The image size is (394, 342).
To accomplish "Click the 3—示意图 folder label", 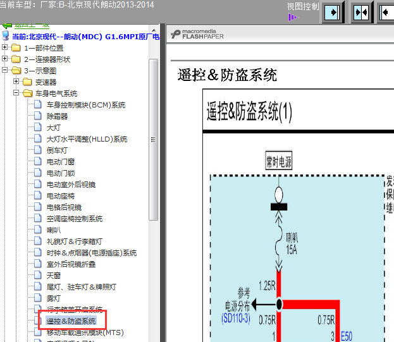I will point(40,71).
